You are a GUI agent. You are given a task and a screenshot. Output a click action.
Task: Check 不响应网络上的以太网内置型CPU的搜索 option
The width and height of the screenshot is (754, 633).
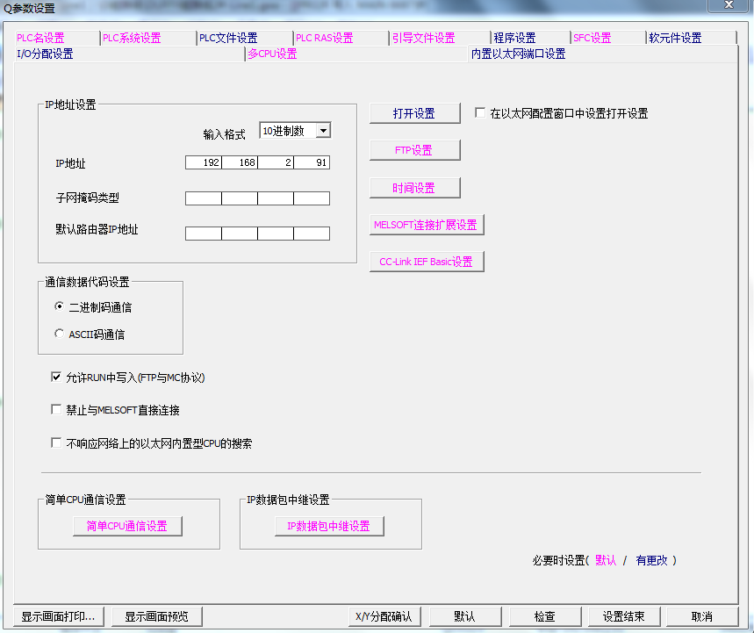click(57, 443)
